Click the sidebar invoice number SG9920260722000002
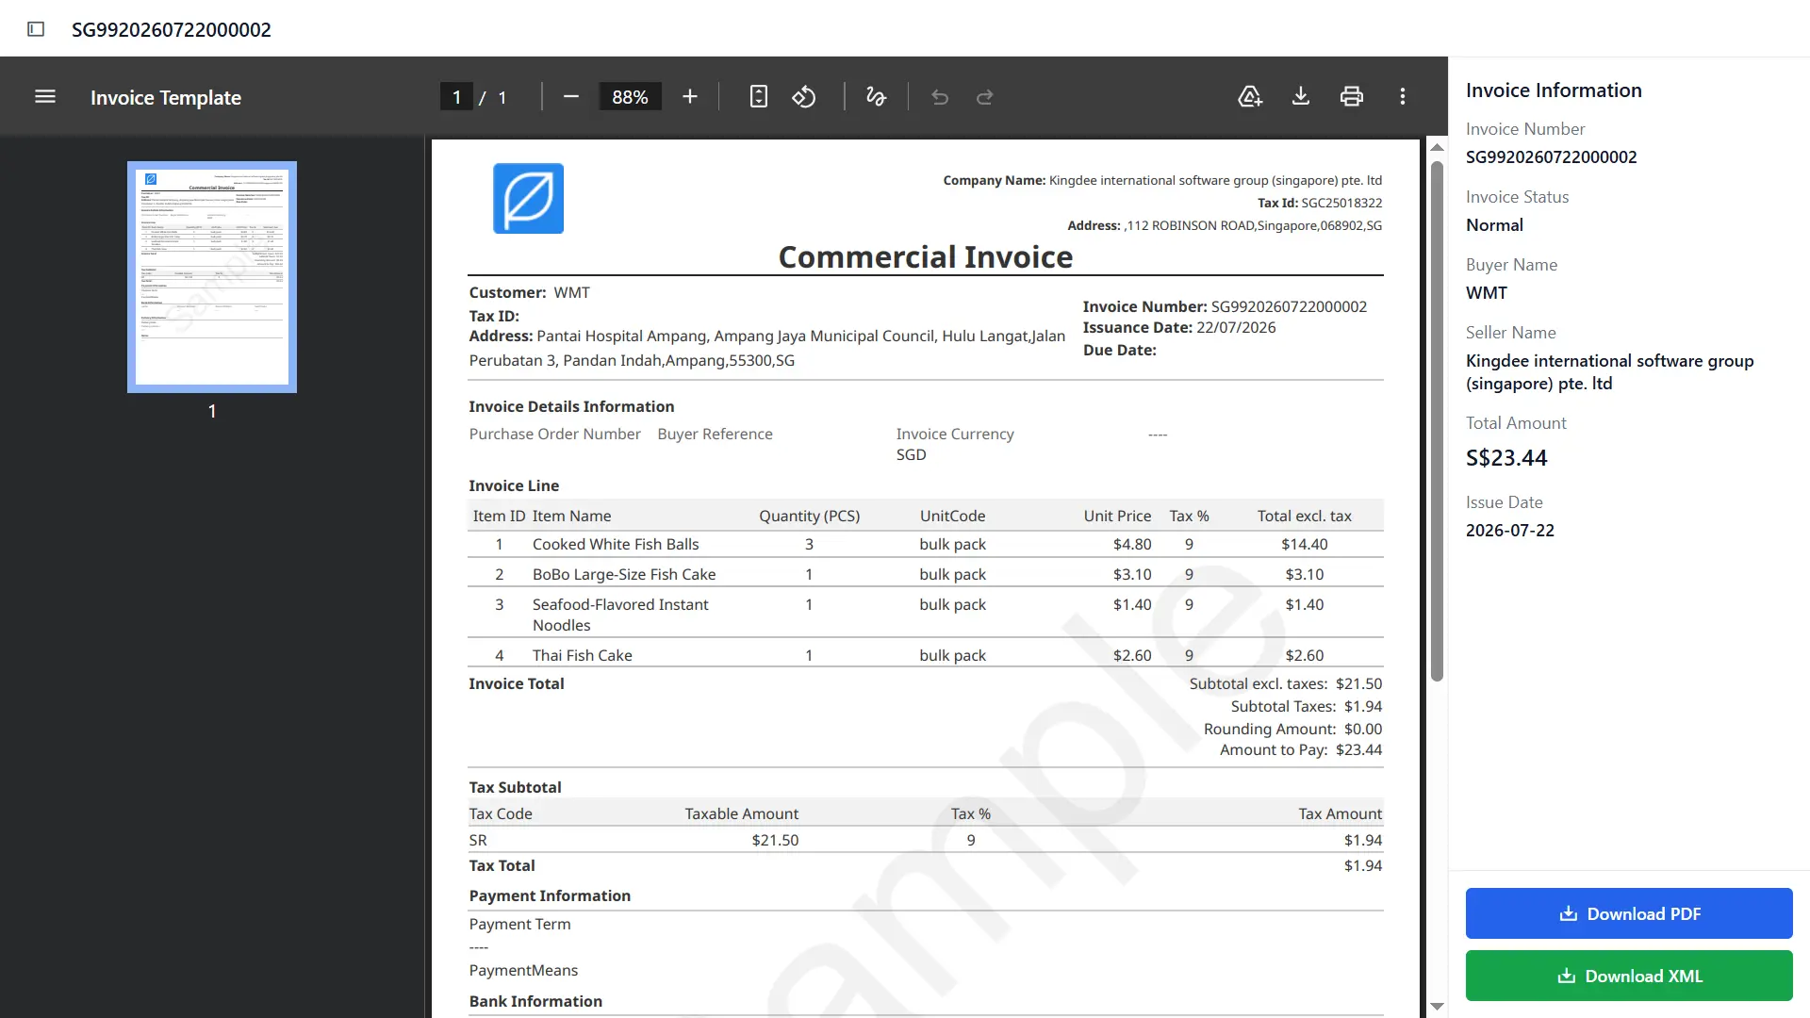 tap(1551, 157)
